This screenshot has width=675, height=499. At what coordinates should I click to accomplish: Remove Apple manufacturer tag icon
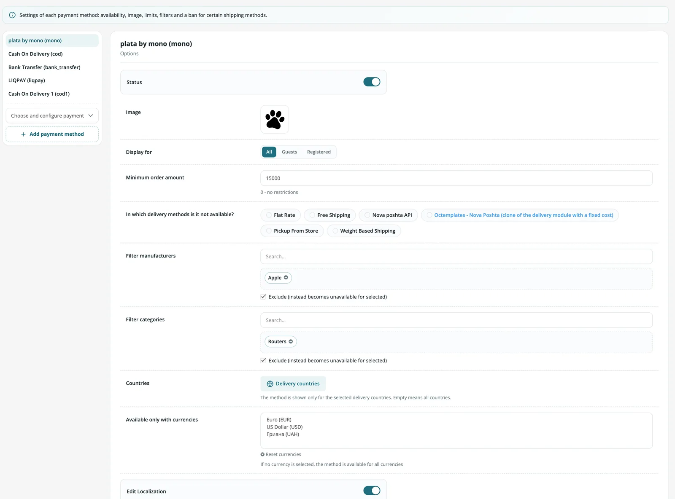click(286, 278)
